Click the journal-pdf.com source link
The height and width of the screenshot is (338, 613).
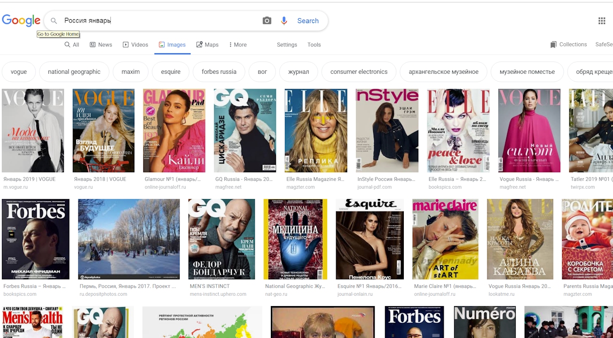click(375, 187)
